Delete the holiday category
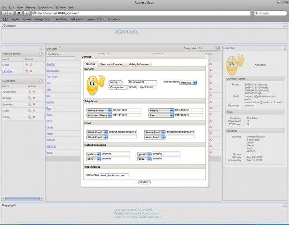289x225 pixels. (x=34, y=117)
